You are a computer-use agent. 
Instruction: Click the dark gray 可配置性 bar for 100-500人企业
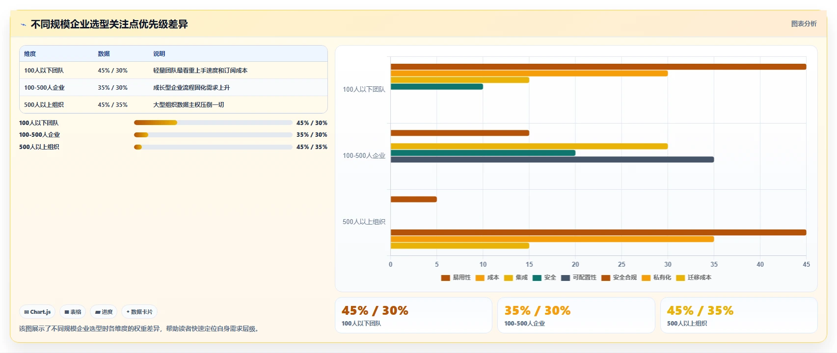coord(552,159)
